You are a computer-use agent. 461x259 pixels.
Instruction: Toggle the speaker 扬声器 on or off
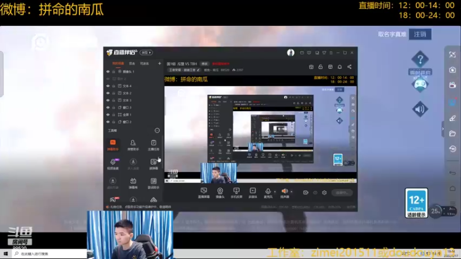coord(284,193)
